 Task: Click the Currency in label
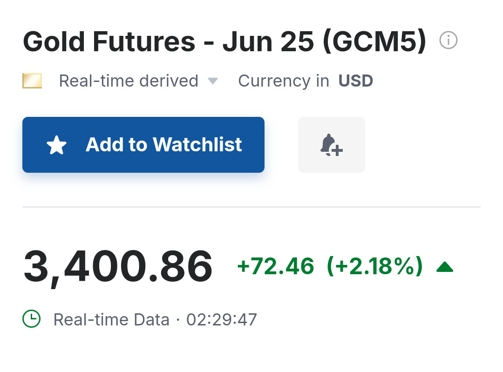point(284,81)
